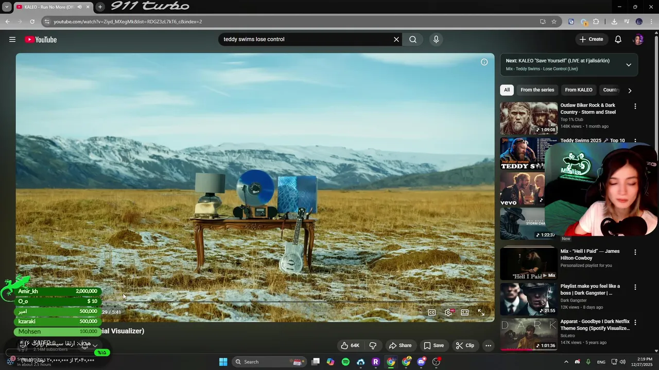Bookmark this page with star icon

[x=554, y=22]
